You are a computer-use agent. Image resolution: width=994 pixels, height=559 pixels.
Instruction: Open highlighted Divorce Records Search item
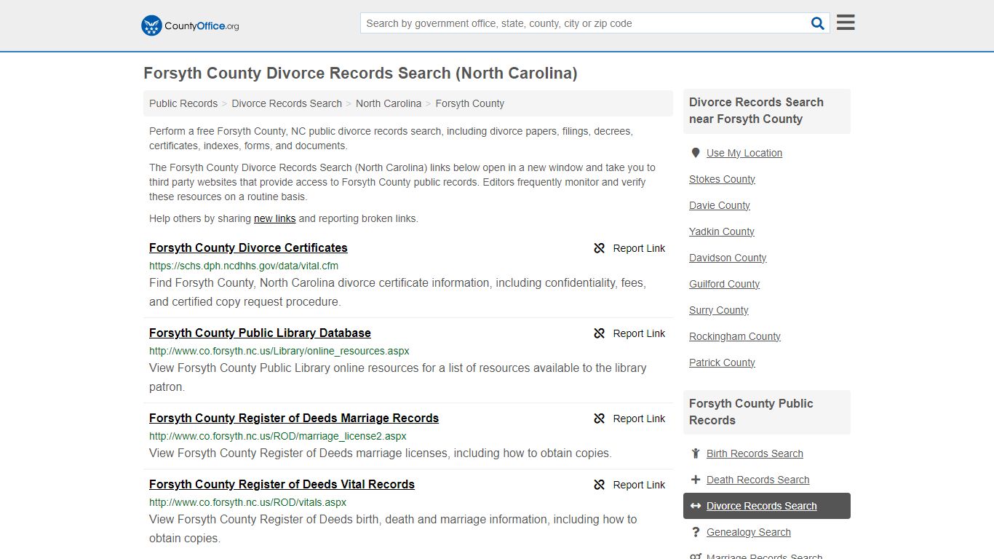767,506
